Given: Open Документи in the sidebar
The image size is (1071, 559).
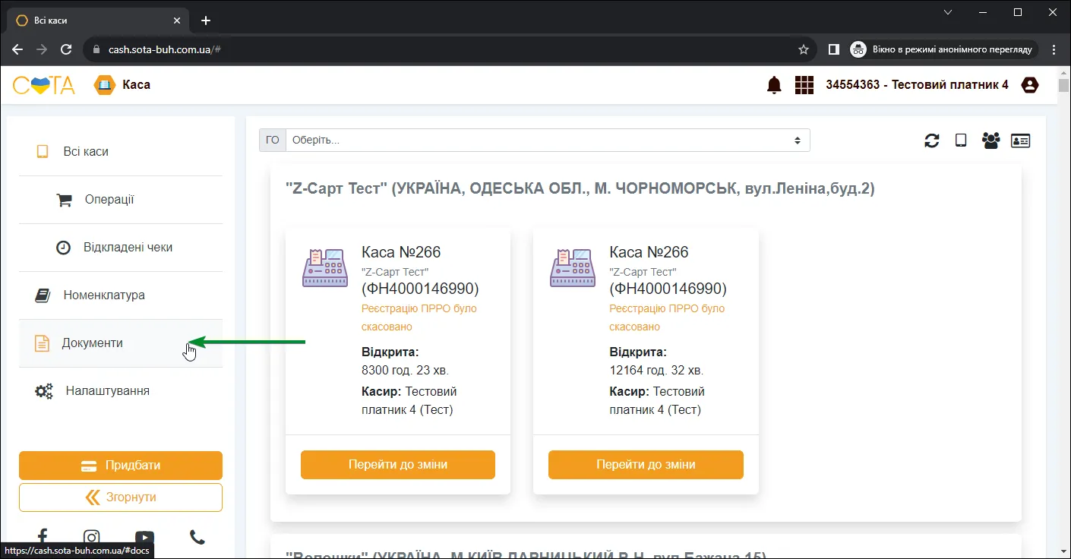Looking at the screenshot, I should [121, 343].
